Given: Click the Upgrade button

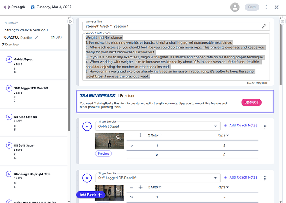Looking at the screenshot, I should pyautogui.click(x=251, y=102).
